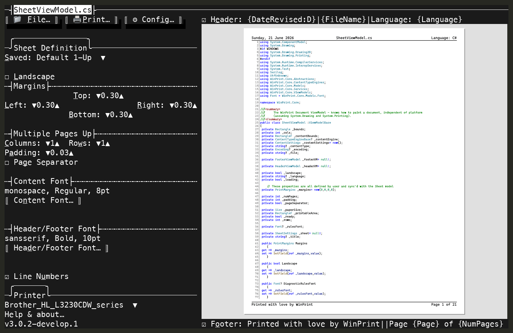Click the printer icon on Print button
The image size is (513, 333).
coord(77,20)
